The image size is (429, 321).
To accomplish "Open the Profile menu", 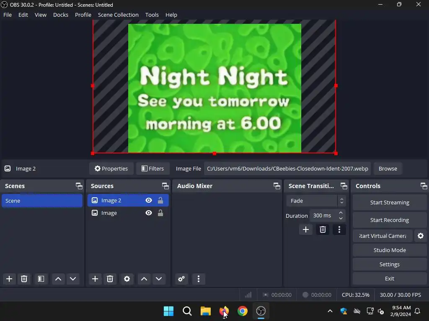I will 83,15.
